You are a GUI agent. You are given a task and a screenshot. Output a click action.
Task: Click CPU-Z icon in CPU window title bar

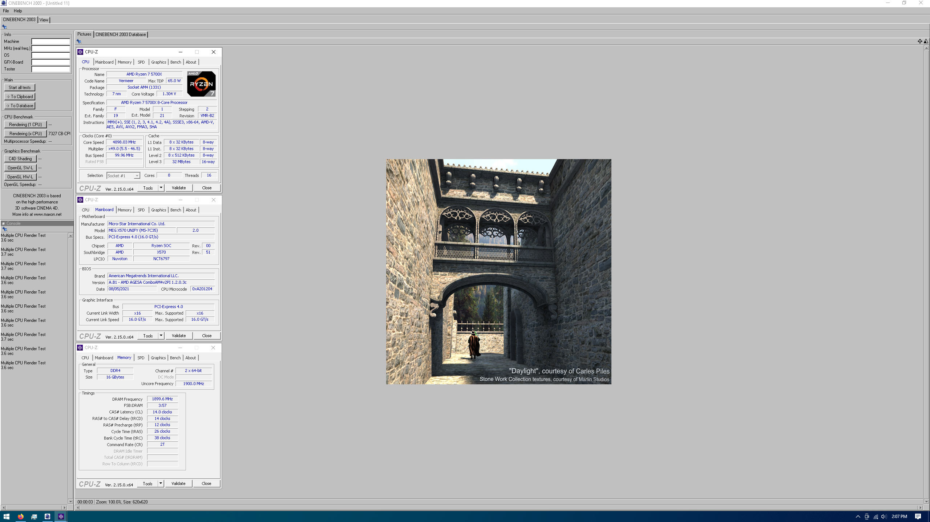80,52
